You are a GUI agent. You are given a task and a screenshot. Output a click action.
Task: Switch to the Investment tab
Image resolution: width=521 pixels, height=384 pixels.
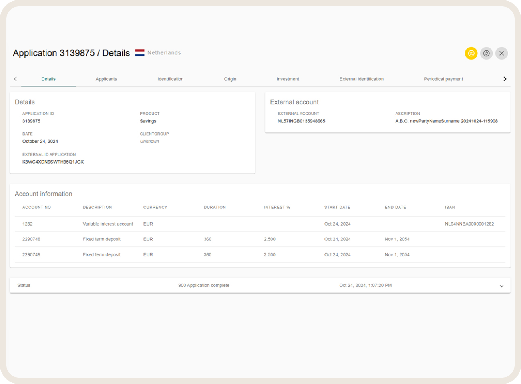(x=288, y=79)
